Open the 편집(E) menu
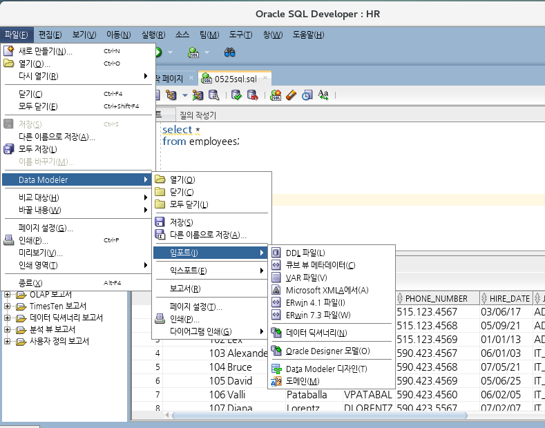Screen dimensions: 545x428 coord(50,35)
